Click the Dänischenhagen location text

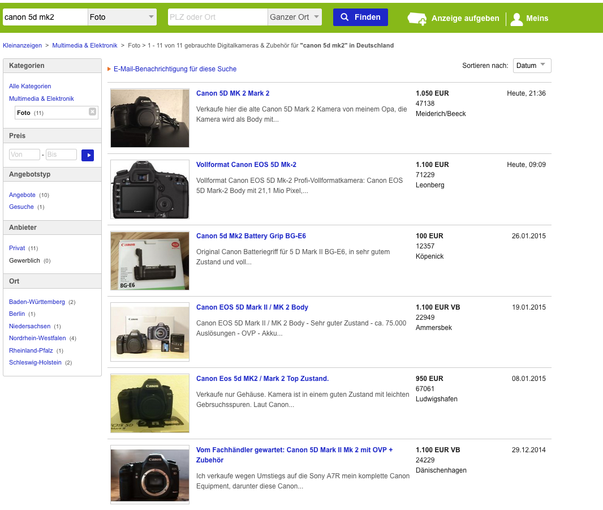pos(441,470)
